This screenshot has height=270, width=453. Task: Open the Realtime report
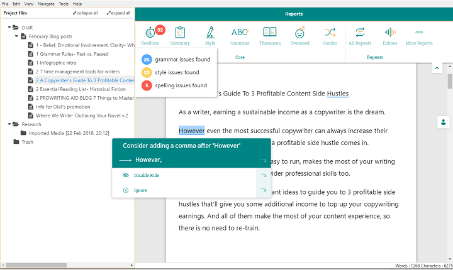pyautogui.click(x=150, y=36)
